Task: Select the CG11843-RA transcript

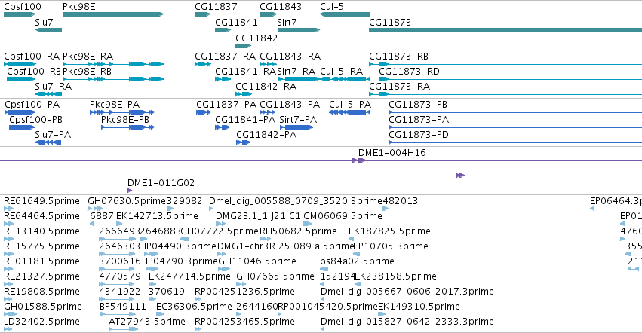Action: [x=268, y=64]
